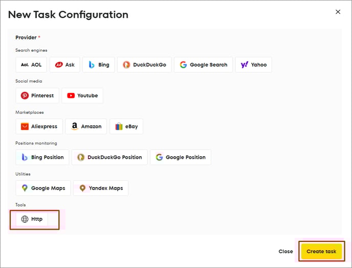Select the DuckDuckGo search provider
Image resolution: width=352 pixels, height=268 pixels.
pos(144,65)
